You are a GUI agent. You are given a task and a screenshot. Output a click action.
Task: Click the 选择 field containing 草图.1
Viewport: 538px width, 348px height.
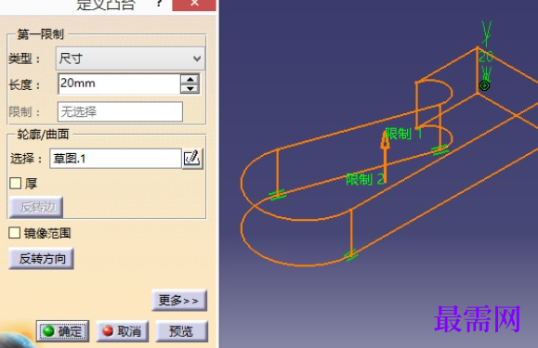(x=115, y=159)
